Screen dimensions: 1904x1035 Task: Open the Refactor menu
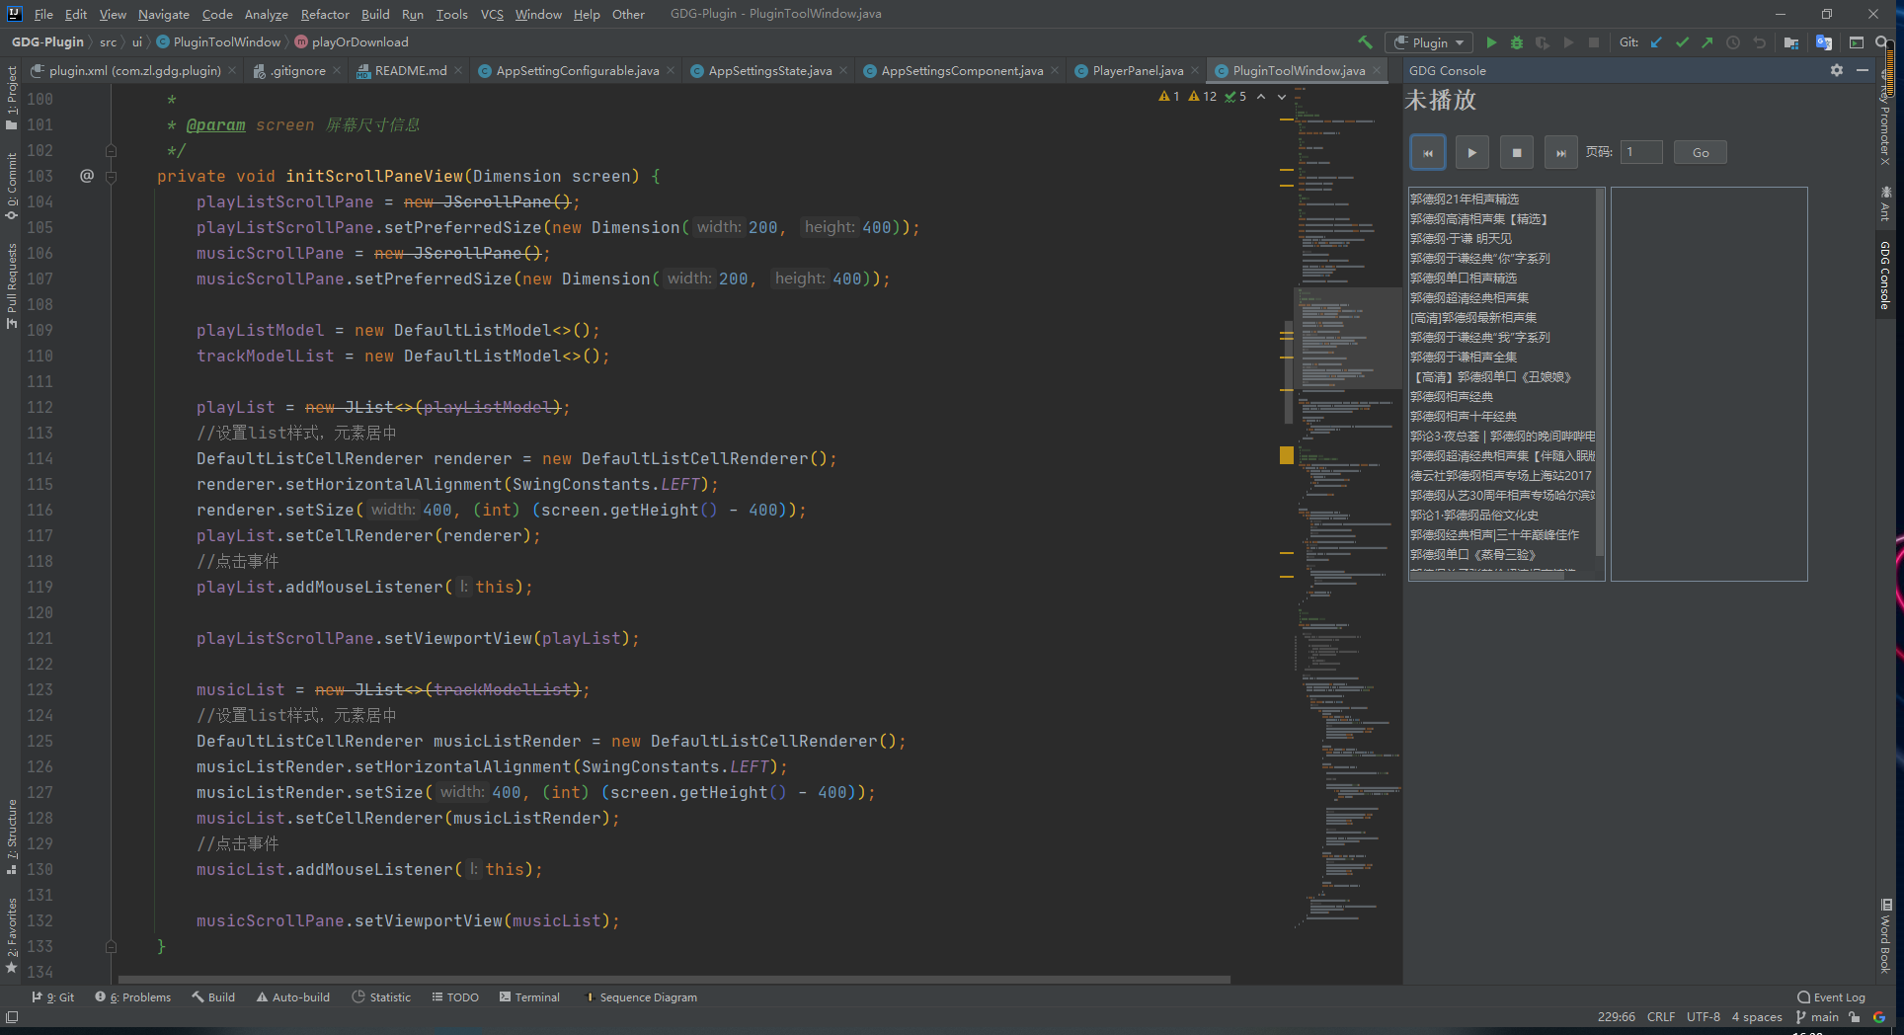[x=325, y=14]
